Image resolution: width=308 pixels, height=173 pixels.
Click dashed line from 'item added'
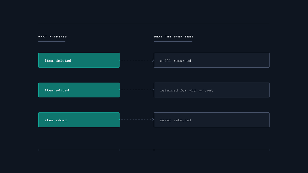pyautogui.click(x=136, y=120)
